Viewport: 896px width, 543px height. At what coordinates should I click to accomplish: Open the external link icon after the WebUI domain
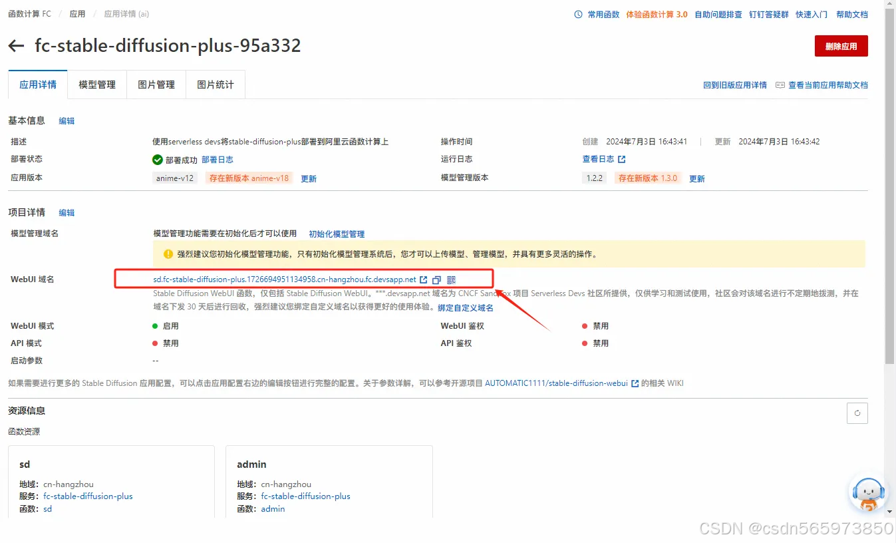click(x=424, y=280)
